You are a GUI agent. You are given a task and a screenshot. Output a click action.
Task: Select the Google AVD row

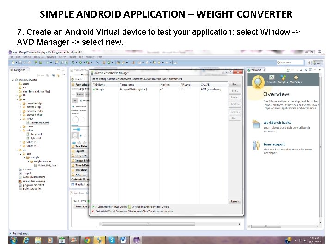(x=160, y=89)
